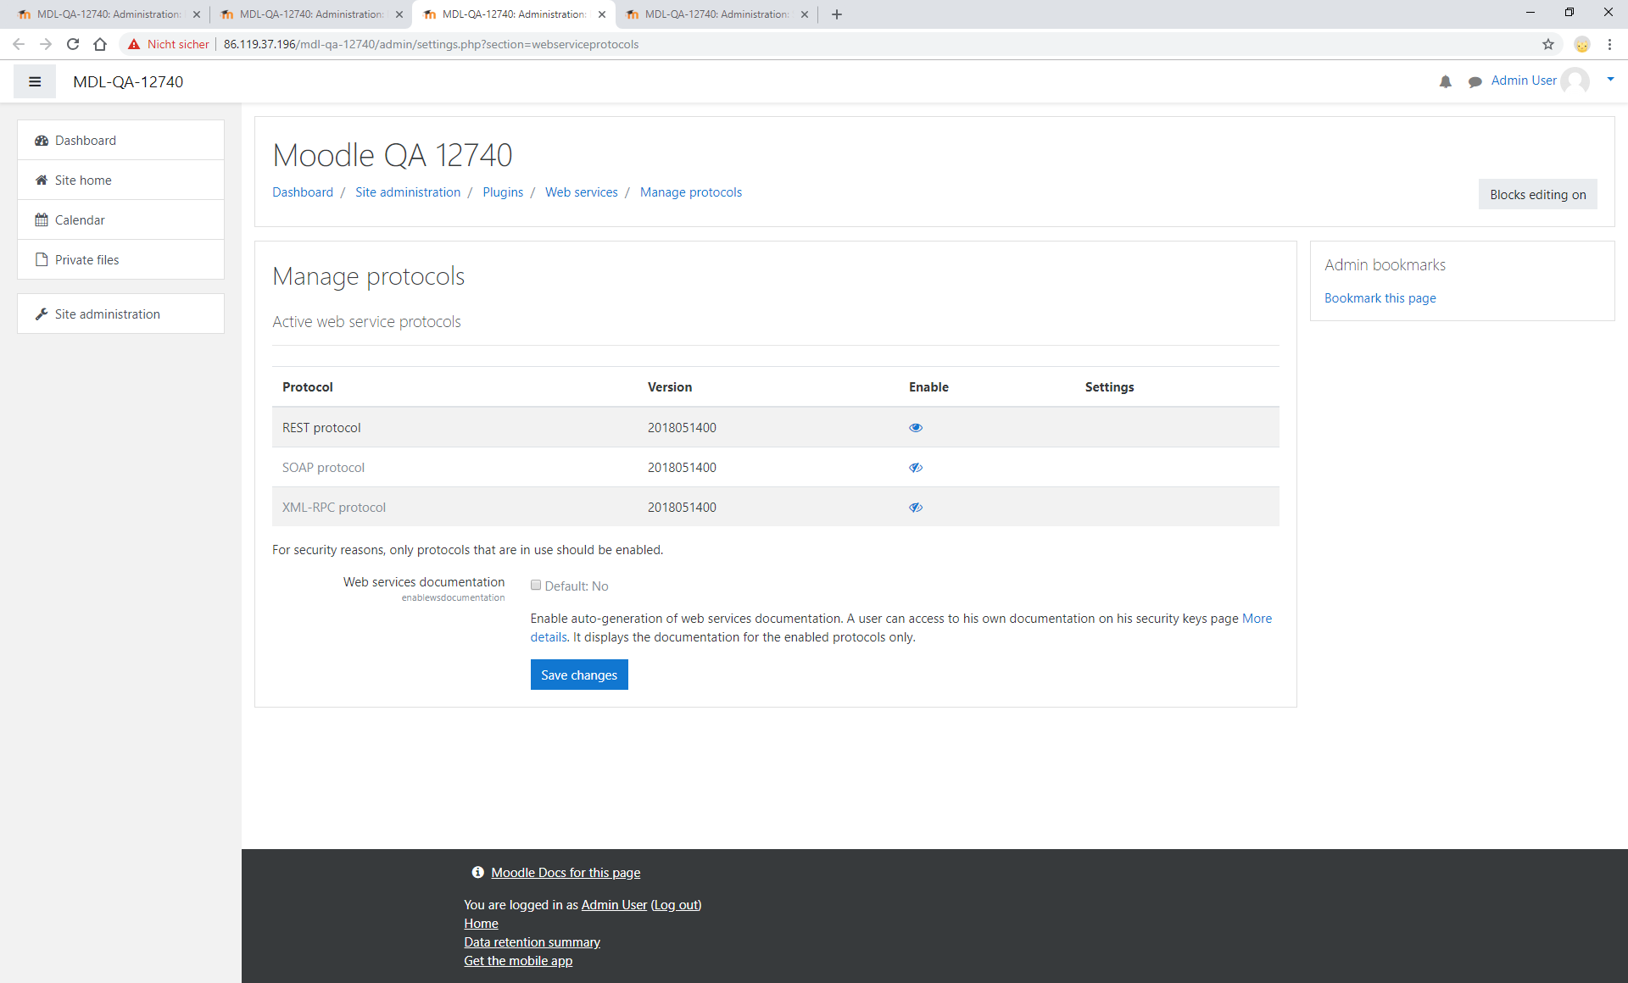Open the More details documentation link
Screen dimensions: 1628x983
click(x=1257, y=619)
